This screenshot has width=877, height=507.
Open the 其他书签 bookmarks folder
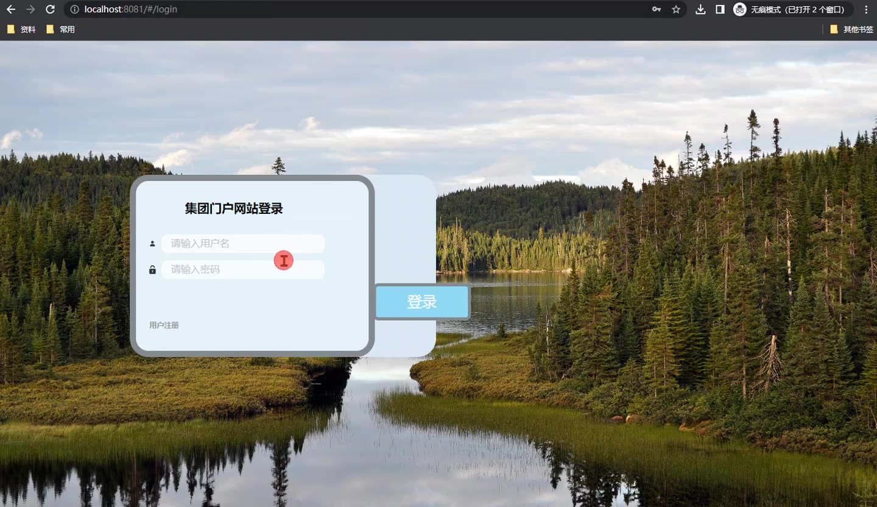point(851,29)
